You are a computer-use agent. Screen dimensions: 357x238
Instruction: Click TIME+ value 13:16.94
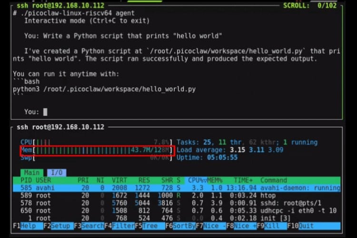click(241, 188)
